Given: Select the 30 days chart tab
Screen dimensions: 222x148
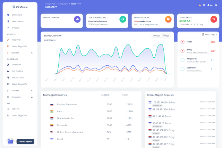Looking at the screenshot, I should (x=156, y=35).
